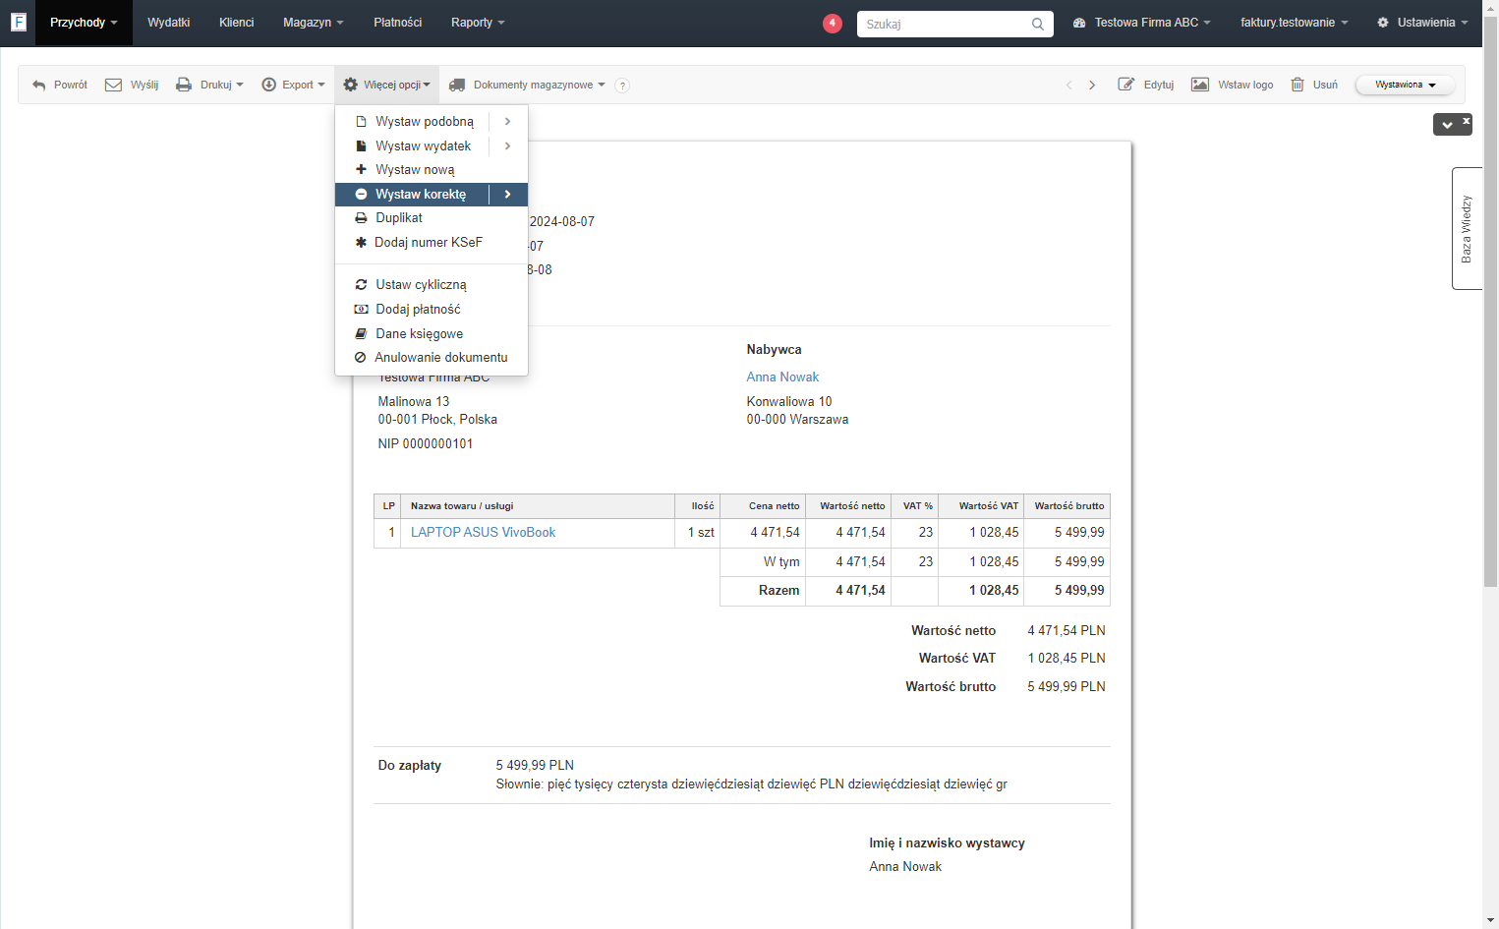Open the Przychody dropdown menu

click(x=84, y=23)
